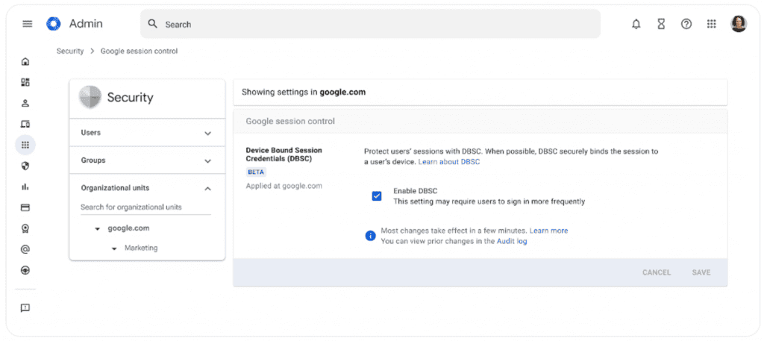Click the Google session control header
The width and height of the screenshot is (764, 341).
coord(290,122)
